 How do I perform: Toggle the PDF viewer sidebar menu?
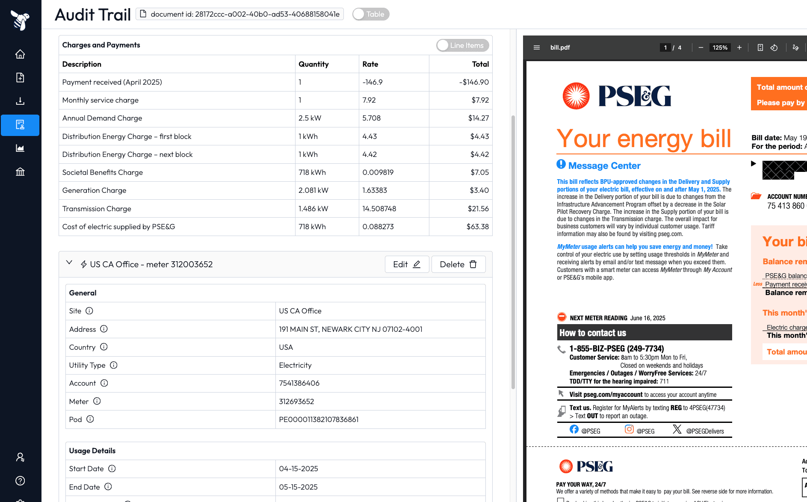click(537, 47)
